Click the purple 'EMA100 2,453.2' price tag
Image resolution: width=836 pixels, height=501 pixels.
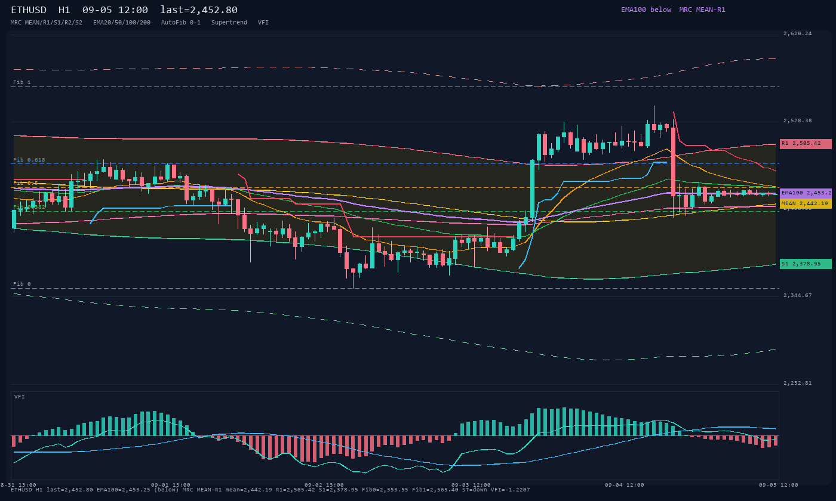[806, 193]
